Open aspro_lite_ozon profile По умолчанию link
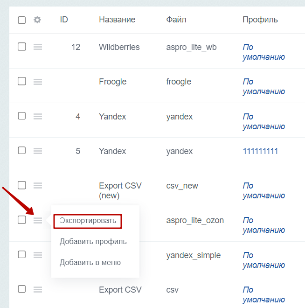The image size is (305, 308). tap(263, 225)
